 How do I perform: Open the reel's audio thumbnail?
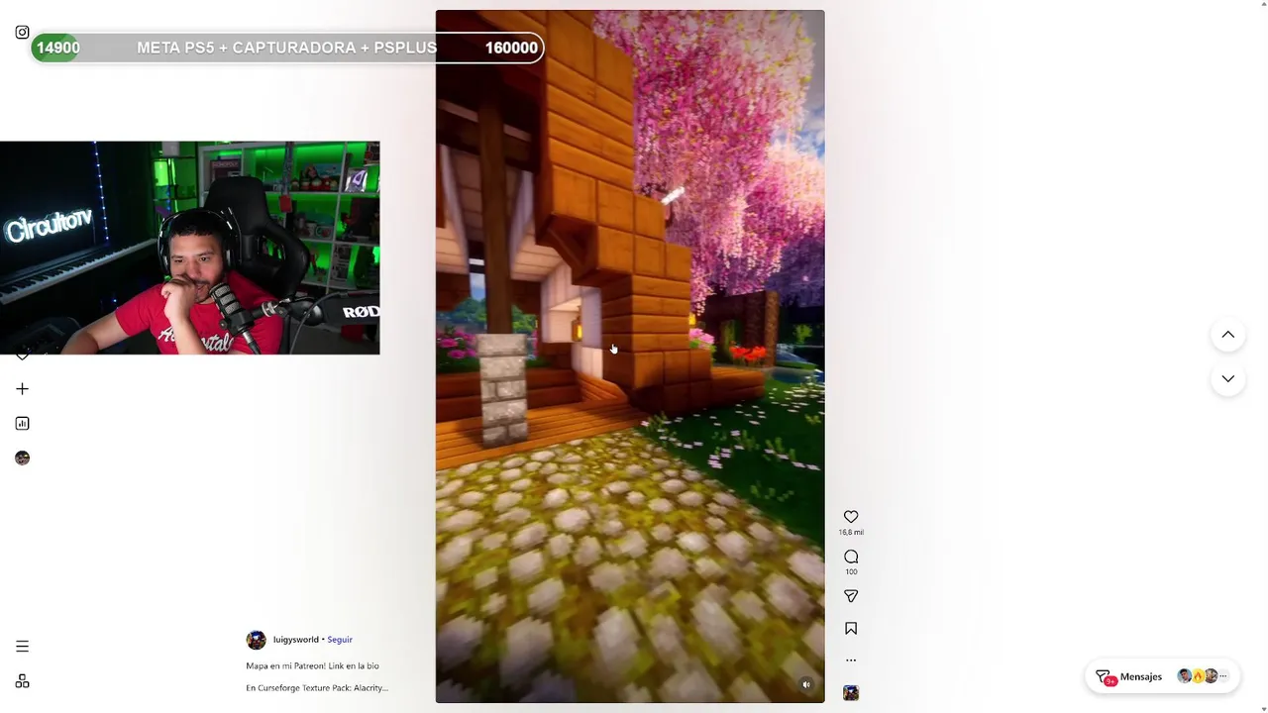851,693
